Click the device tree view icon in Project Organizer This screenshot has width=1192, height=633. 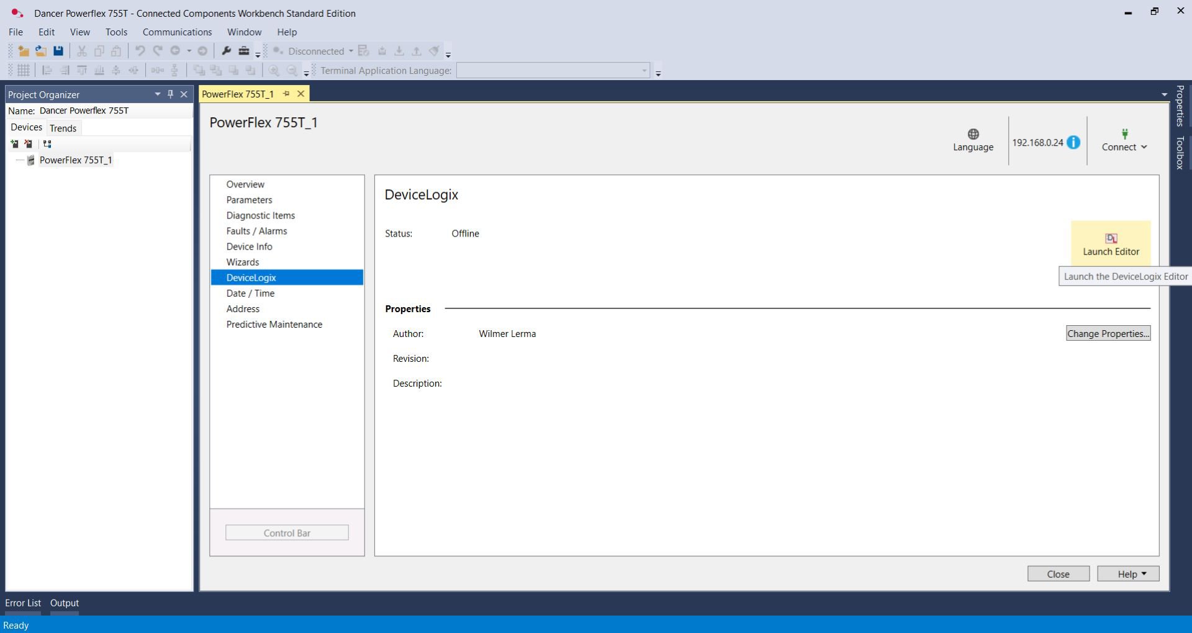pos(47,144)
